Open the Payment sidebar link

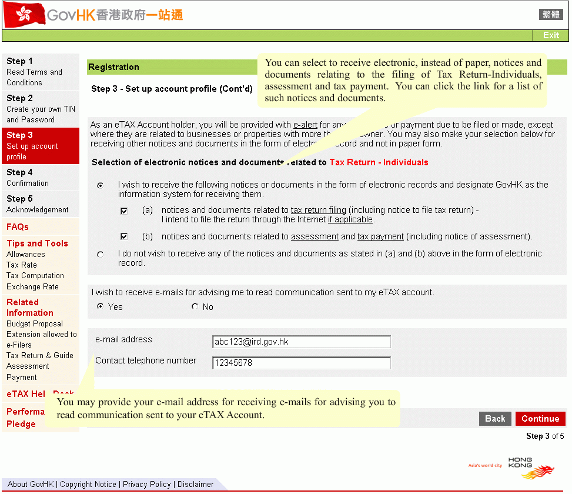tap(22, 377)
